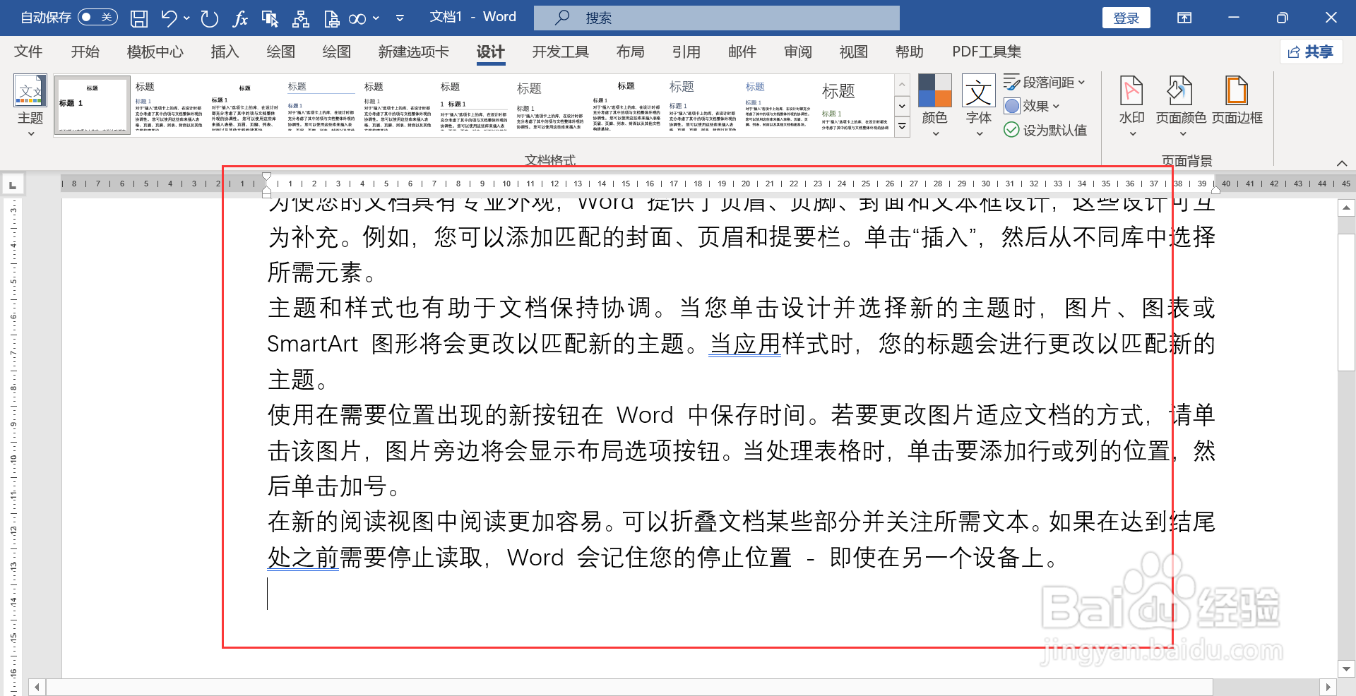The height and width of the screenshot is (696, 1356).
Task: Open the 效果 effects dropdown
Action: click(x=1032, y=106)
